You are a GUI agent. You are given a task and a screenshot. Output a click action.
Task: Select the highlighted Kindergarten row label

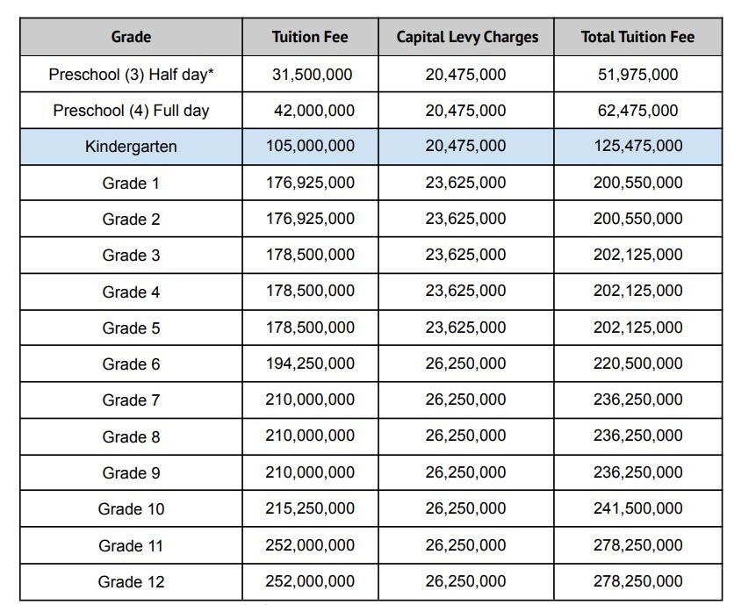click(131, 146)
